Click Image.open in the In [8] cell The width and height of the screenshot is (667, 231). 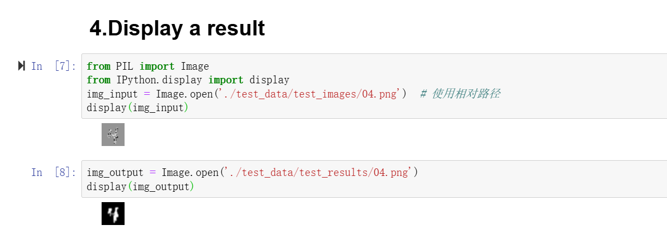(x=190, y=173)
